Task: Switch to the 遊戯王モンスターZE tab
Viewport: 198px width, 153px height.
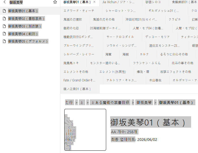Action: pyautogui.click(x=167, y=45)
